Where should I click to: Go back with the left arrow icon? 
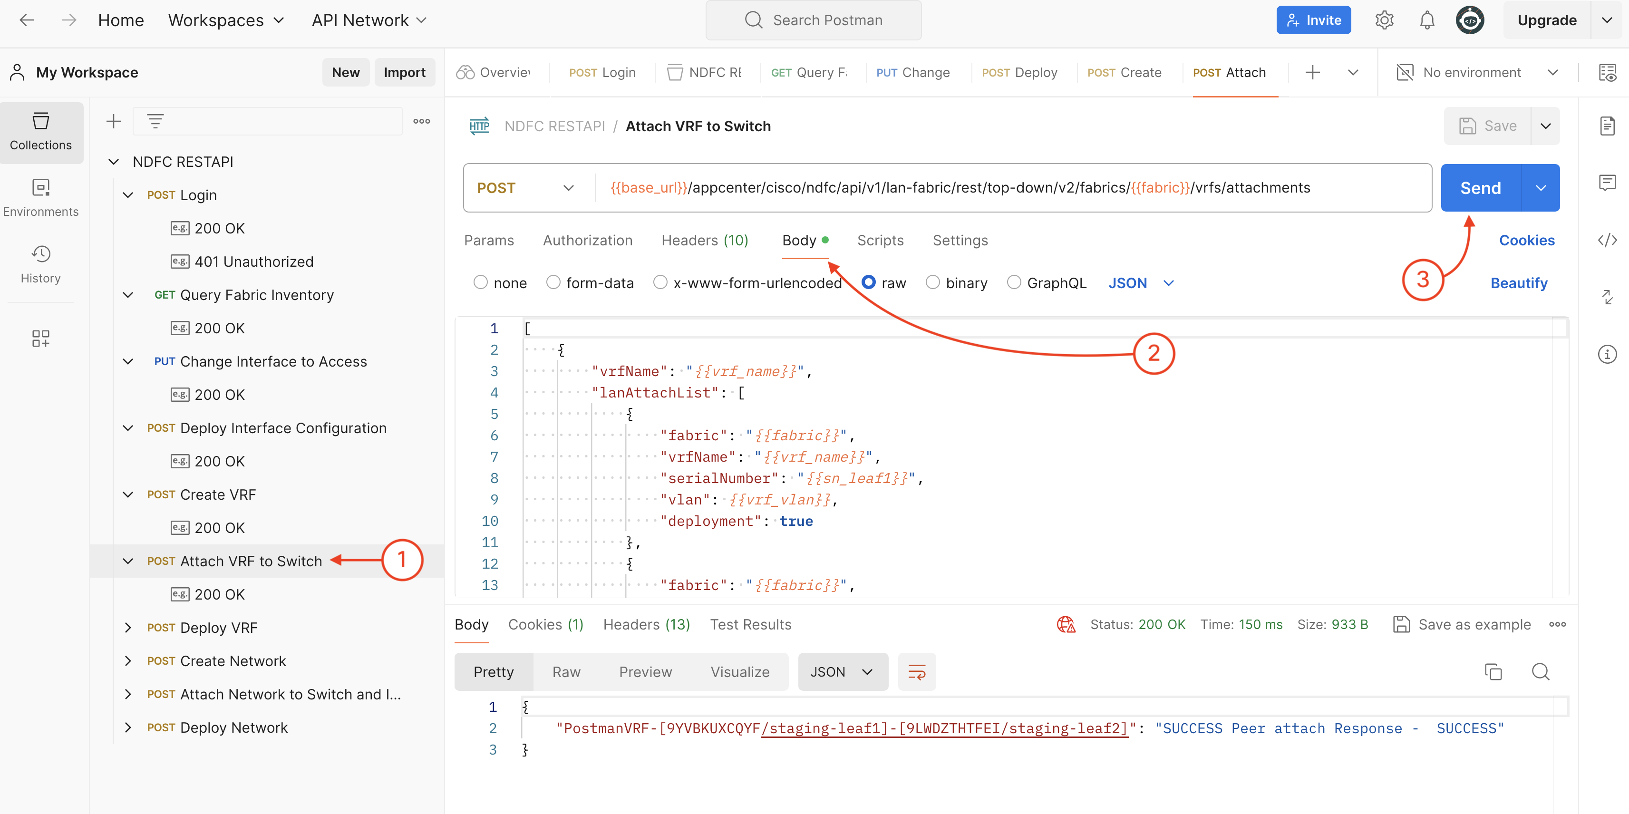pyautogui.click(x=27, y=20)
